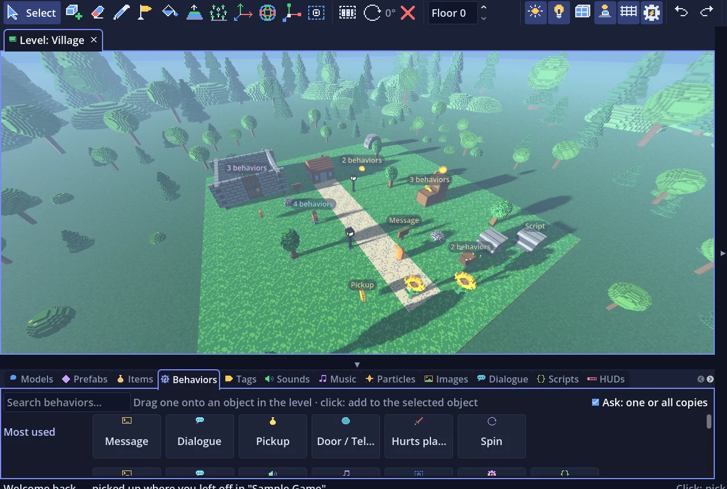727x489 pixels.
Task: Click the undo arrow
Action: [x=682, y=13]
